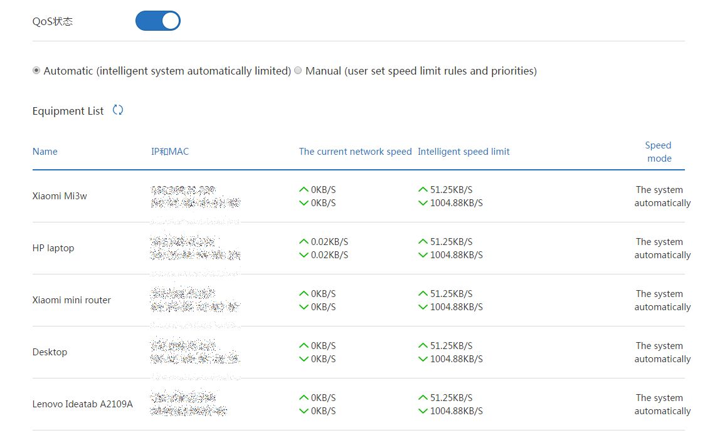Screen dimensions: 705x433
Task: Click the Intelligent speed limit header
Action: [464, 152]
